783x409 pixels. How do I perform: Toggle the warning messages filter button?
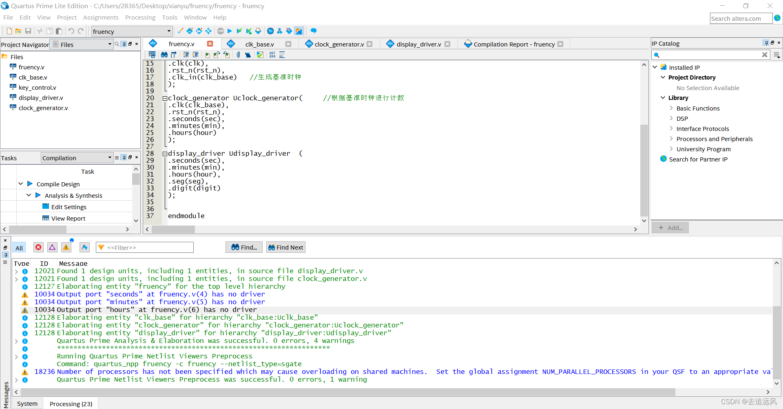pyautogui.click(x=66, y=248)
